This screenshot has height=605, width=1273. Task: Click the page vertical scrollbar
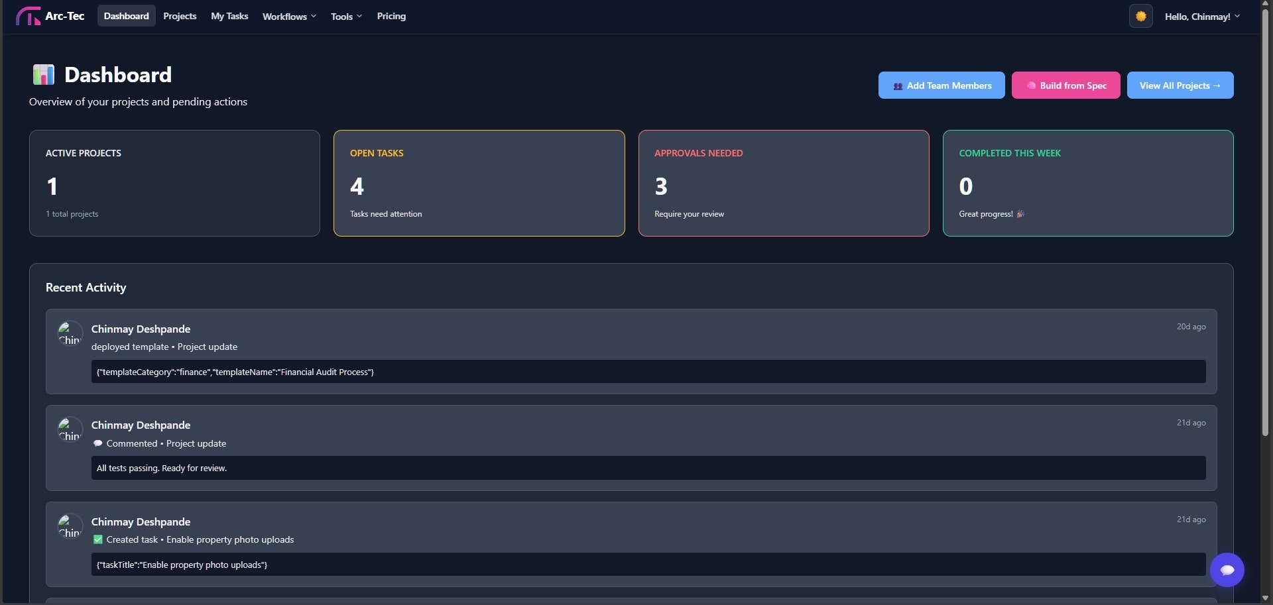click(1265, 223)
